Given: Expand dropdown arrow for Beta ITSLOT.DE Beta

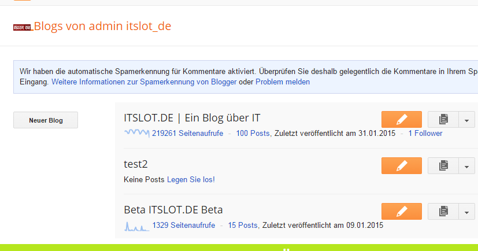Looking at the screenshot, I should (466, 211).
